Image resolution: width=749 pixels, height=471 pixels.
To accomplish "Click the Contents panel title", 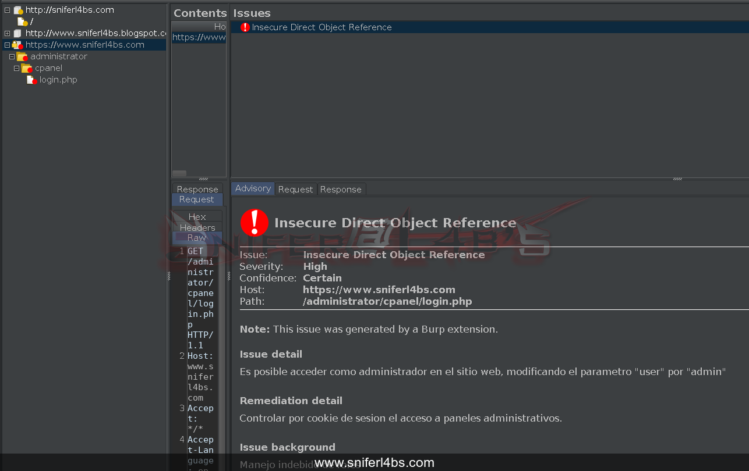I will pos(200,13).
